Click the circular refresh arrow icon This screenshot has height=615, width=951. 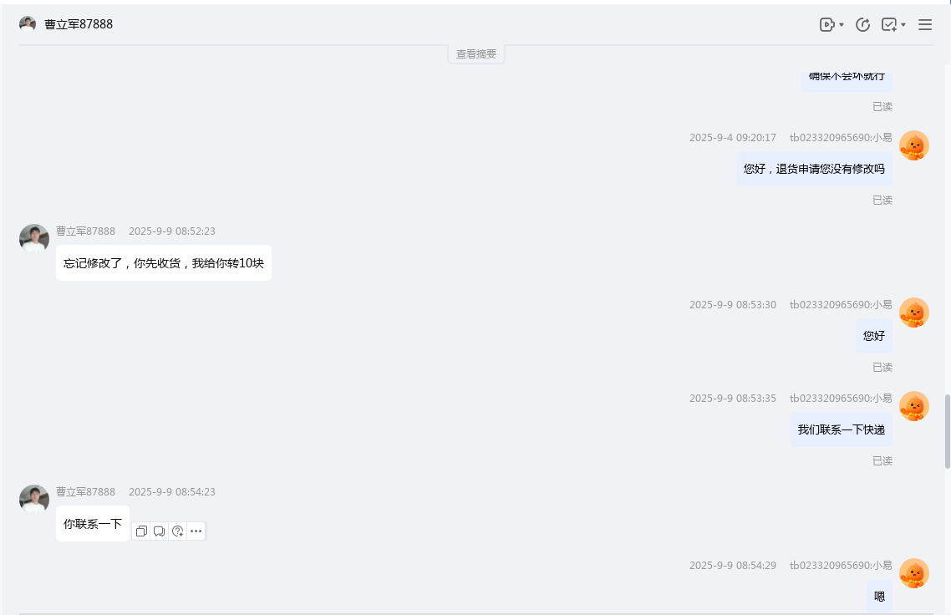tap(863, 25)
